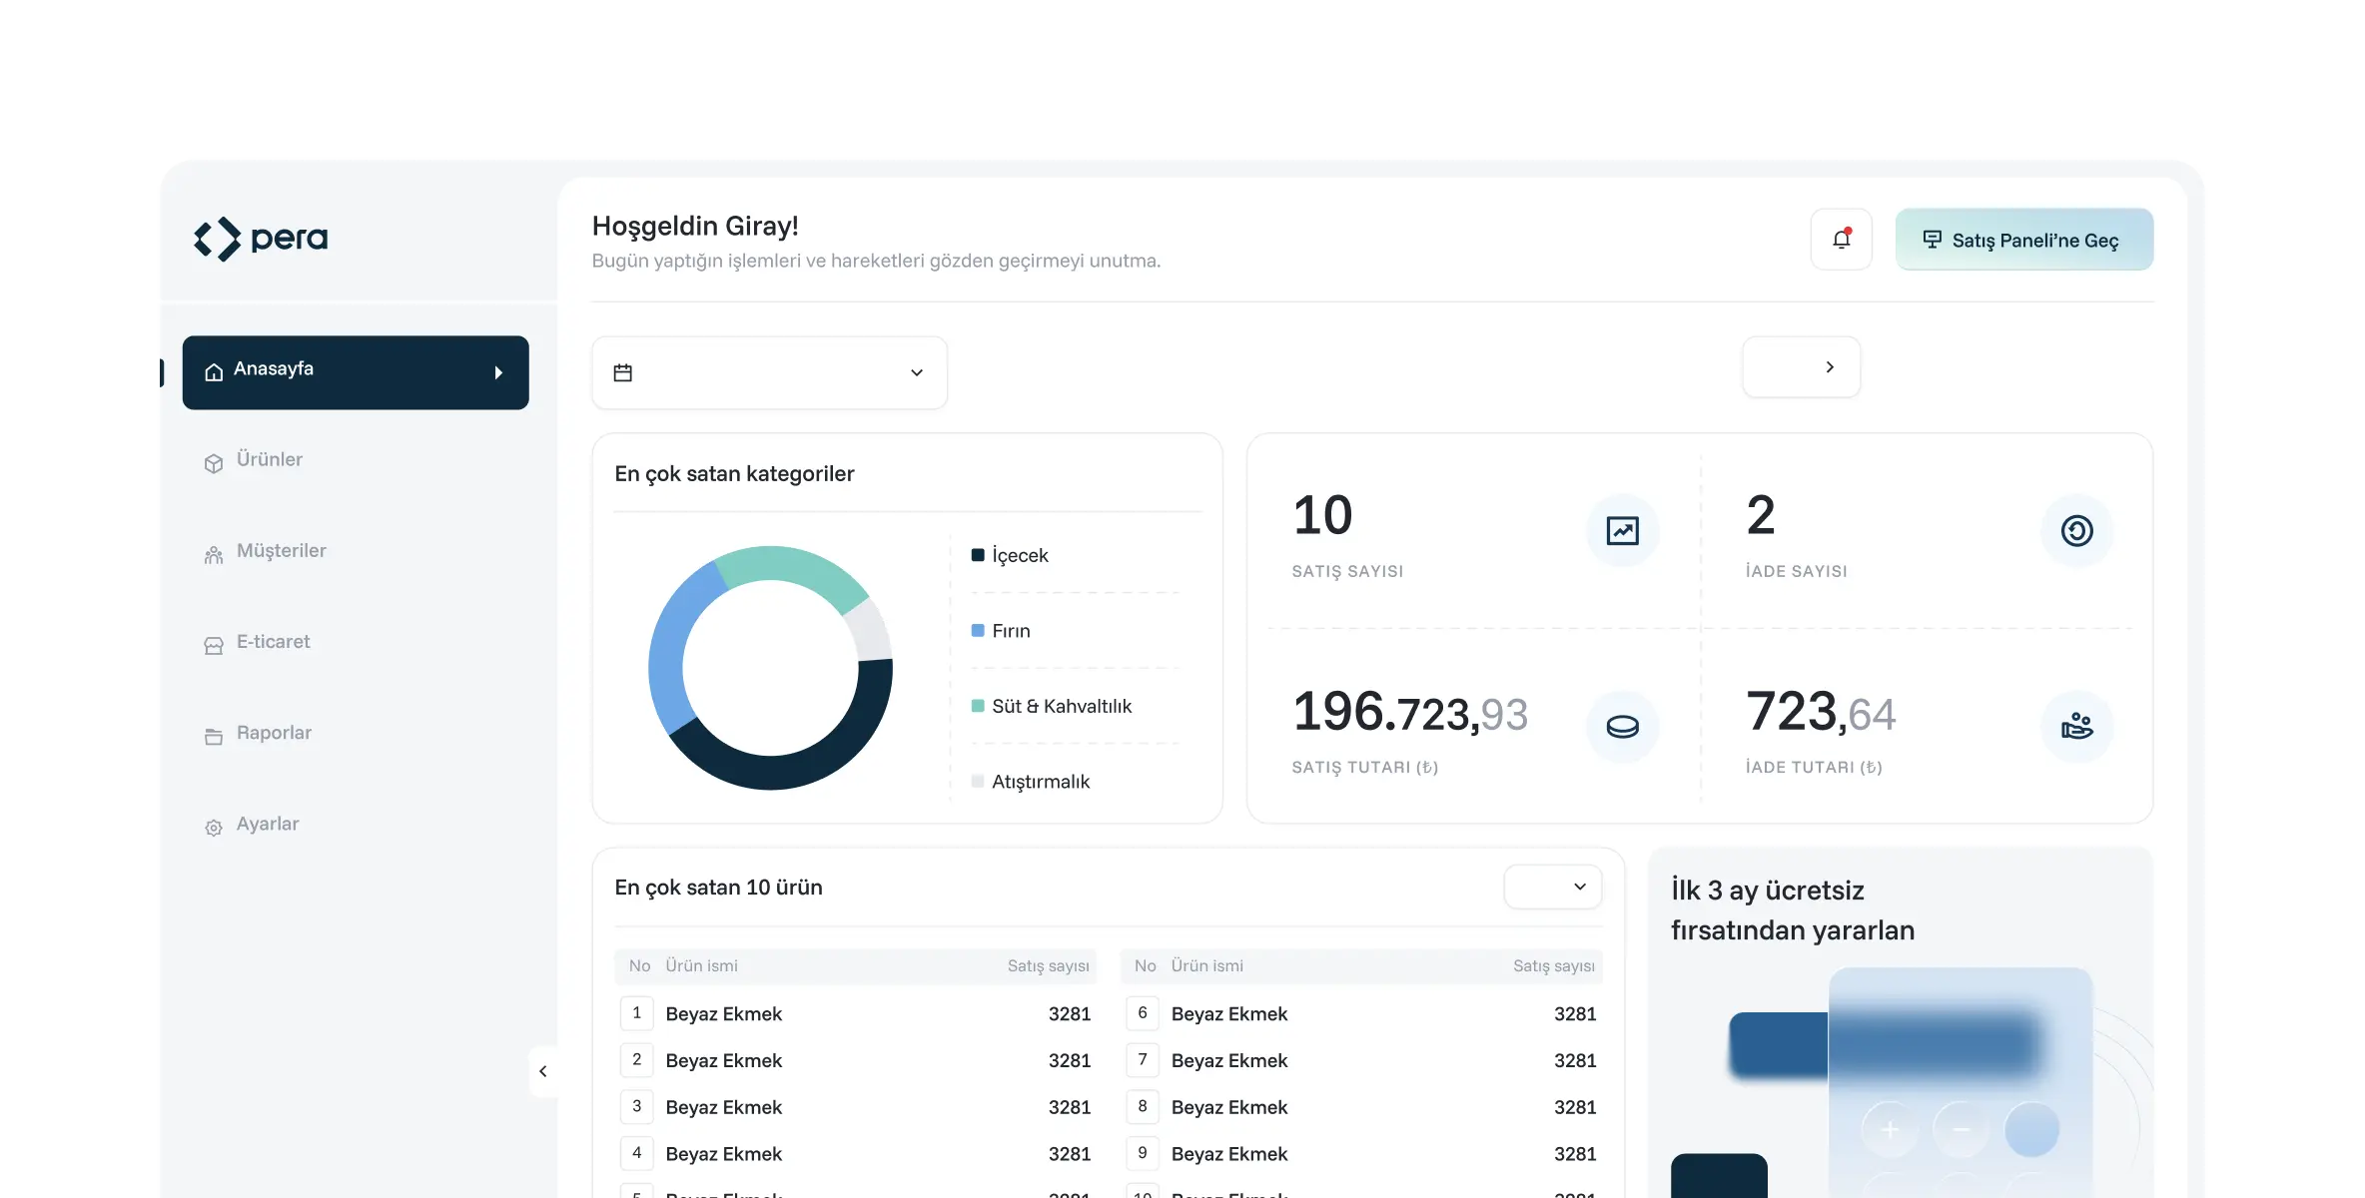
Task: Click the sales amount coin icon
Action: (1622, 727)
